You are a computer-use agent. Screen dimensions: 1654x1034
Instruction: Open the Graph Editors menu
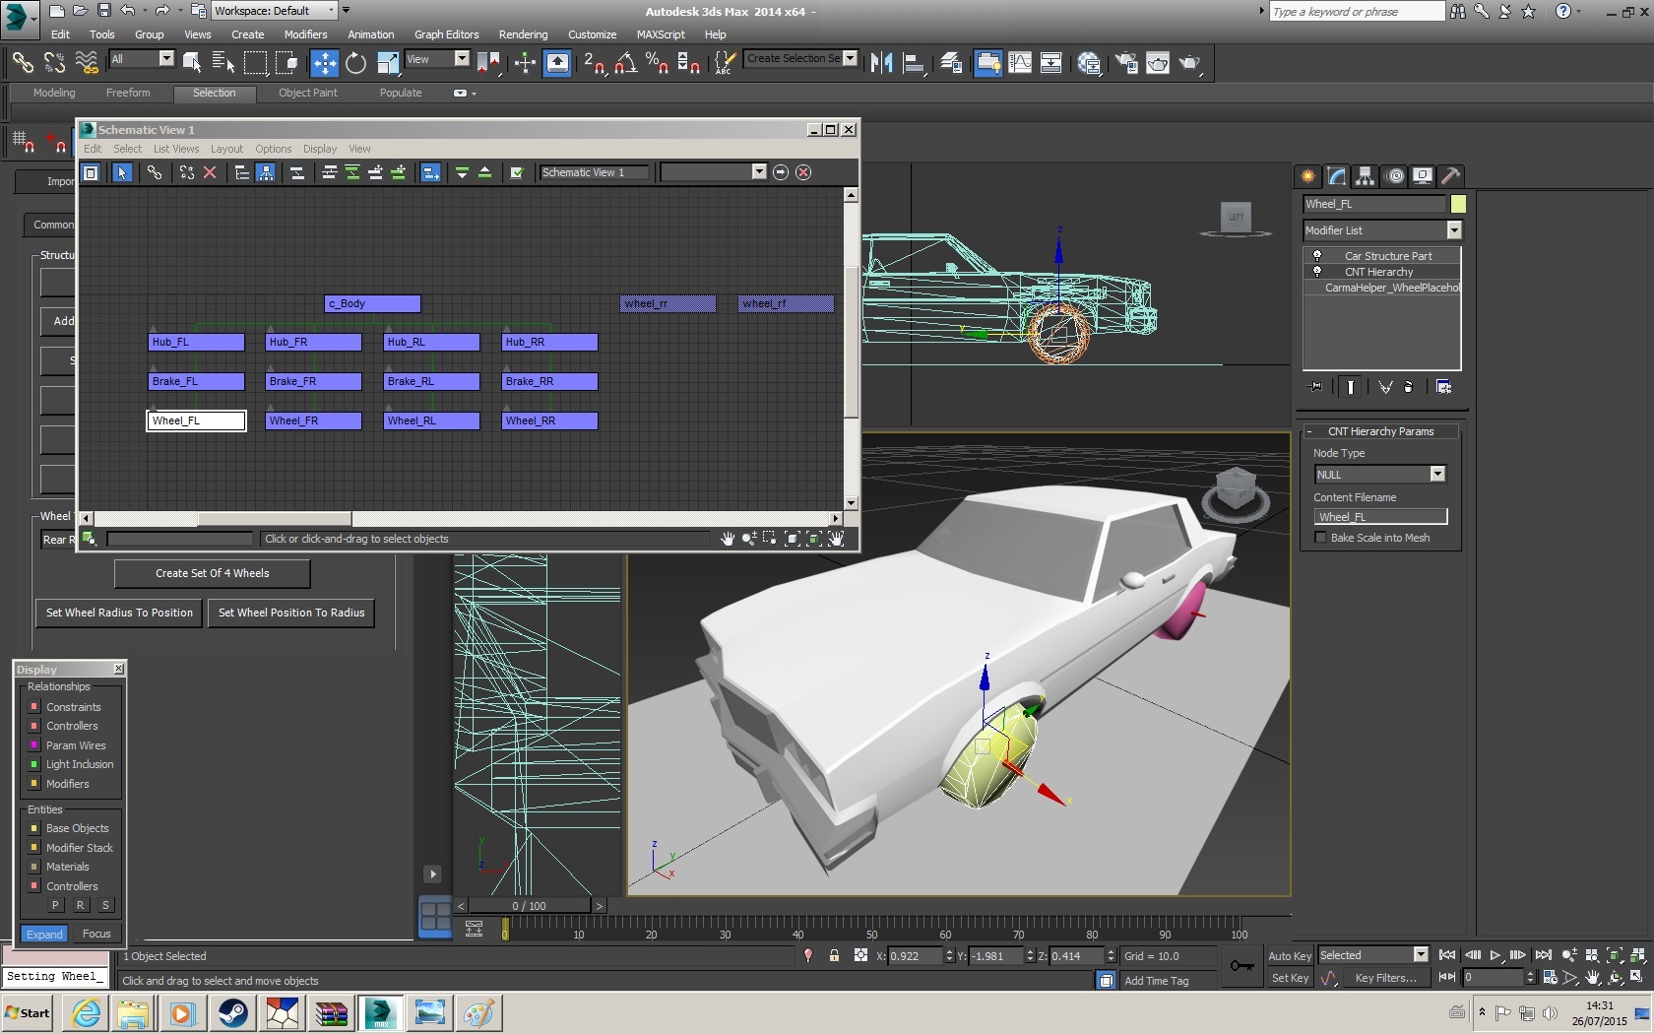point(446,34)
